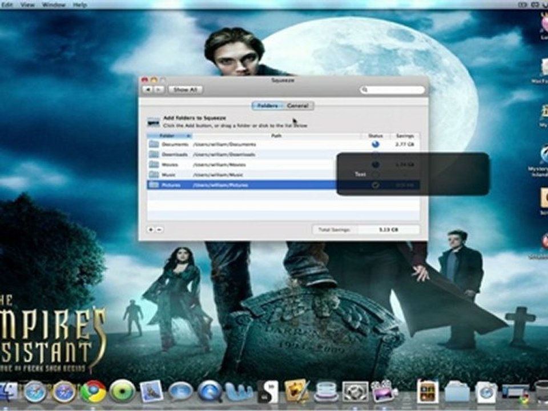Remove folder with the minus button

(159, 229)
